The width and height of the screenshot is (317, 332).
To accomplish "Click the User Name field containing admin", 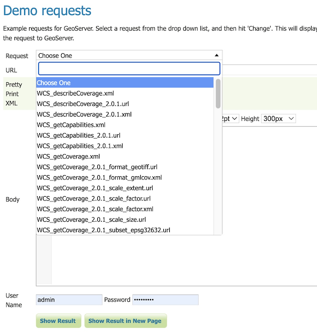I will point(69,300).
